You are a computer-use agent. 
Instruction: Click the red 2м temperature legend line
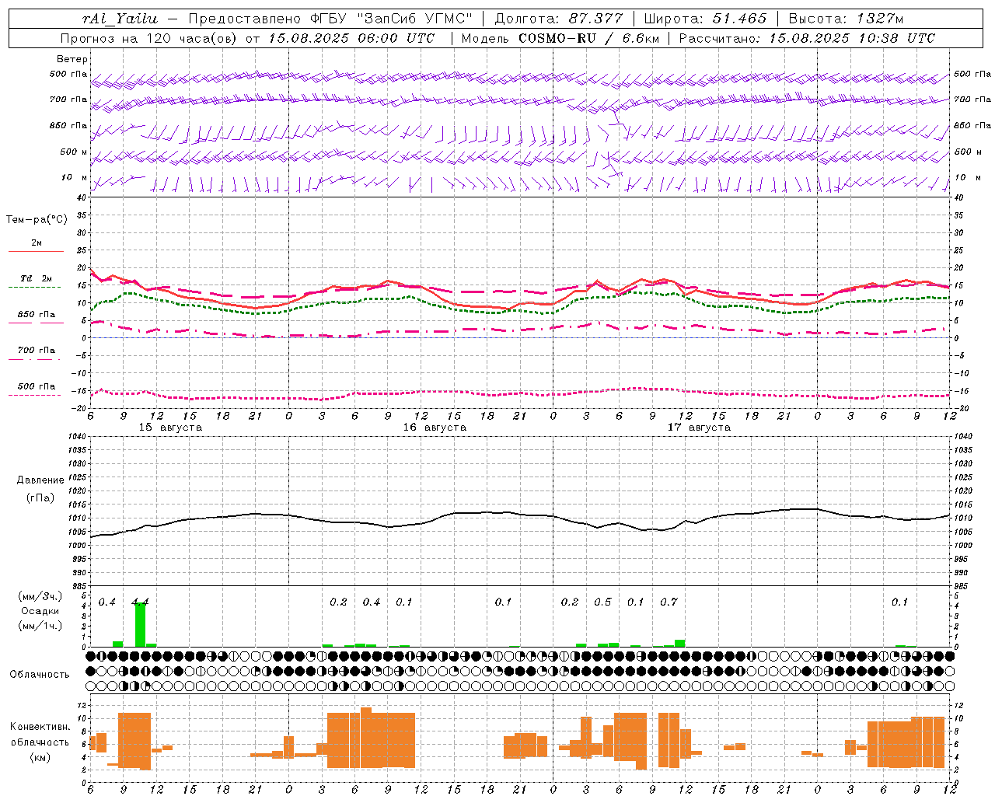(x=36, y=251)
